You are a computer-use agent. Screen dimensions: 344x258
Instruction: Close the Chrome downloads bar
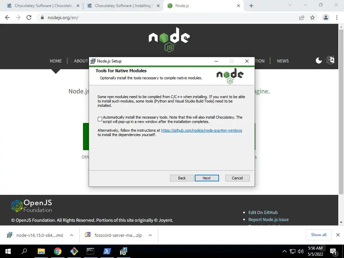point(338,235)
